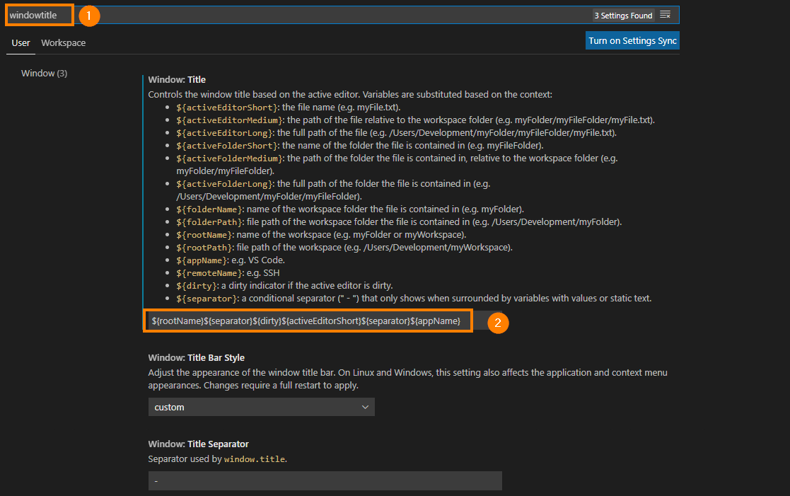Click the ${activeEditorShort} variable text
The height and width of the screenshot is (496, 790).
point(227,108)
